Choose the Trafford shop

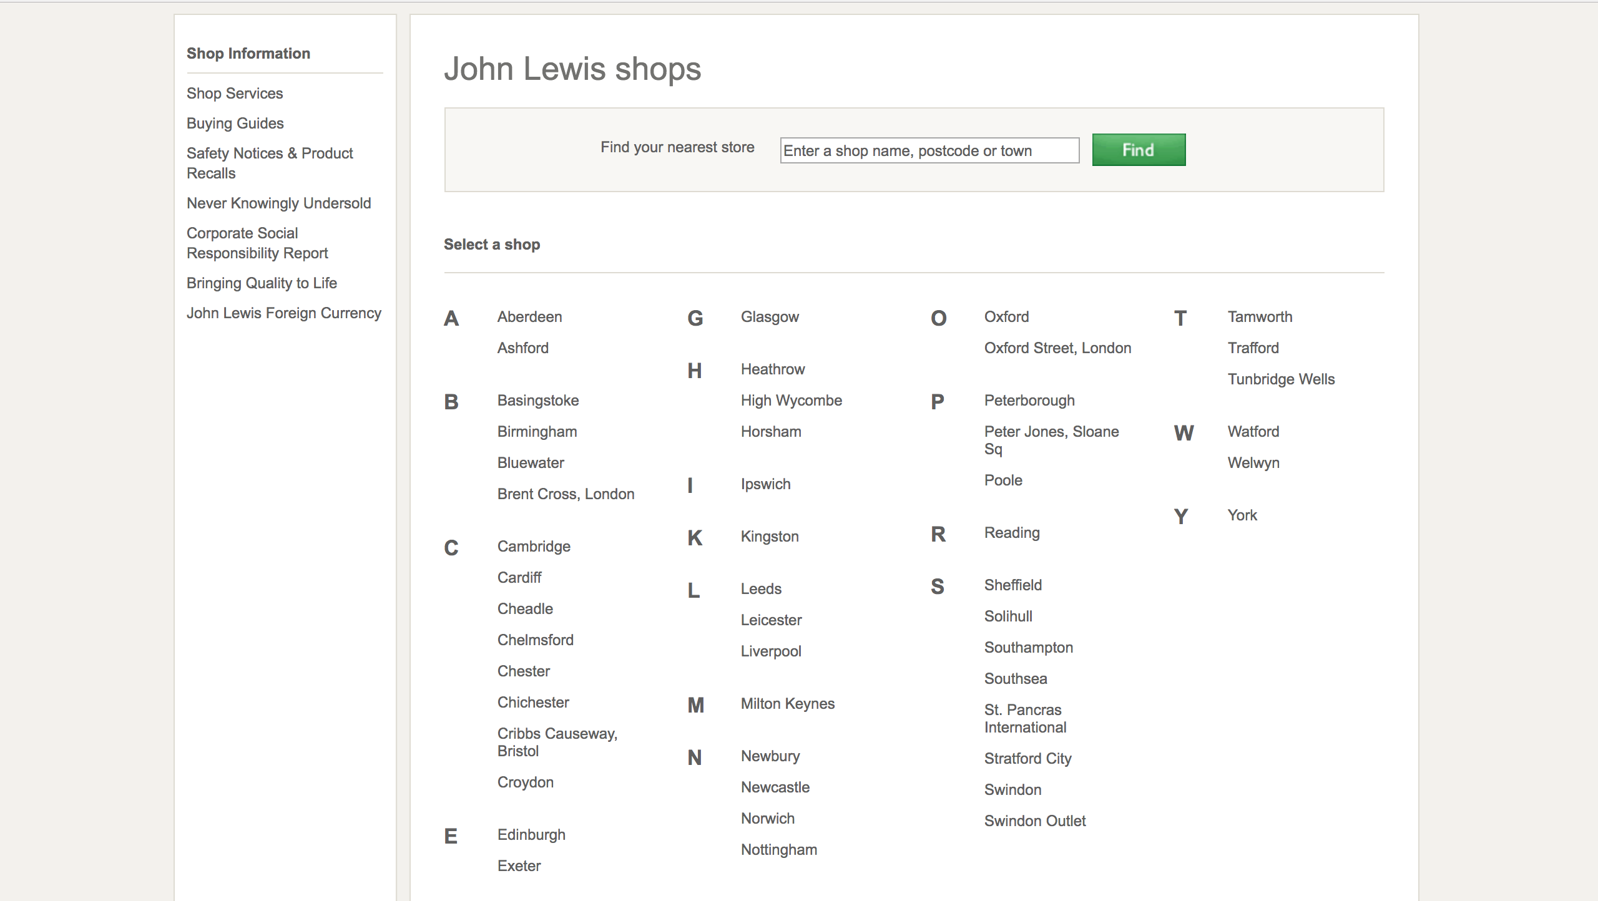pos(1253,348)
